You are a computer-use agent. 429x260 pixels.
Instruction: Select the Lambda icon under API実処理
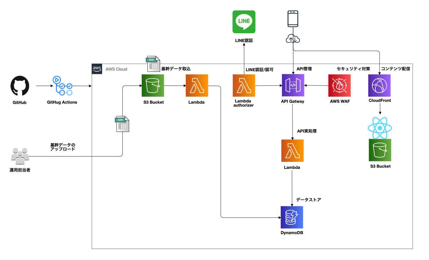(292, 151)
